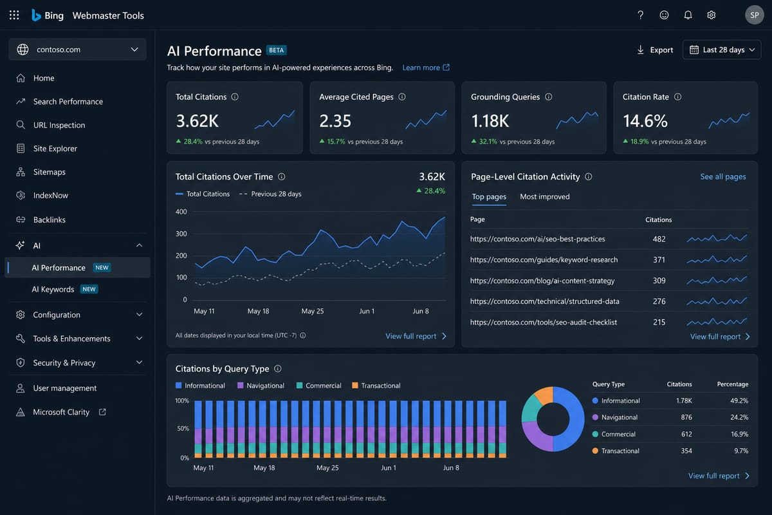
Task: Collapse the AI section chevron
Action: pyautogui.click(x=140, y=245)
